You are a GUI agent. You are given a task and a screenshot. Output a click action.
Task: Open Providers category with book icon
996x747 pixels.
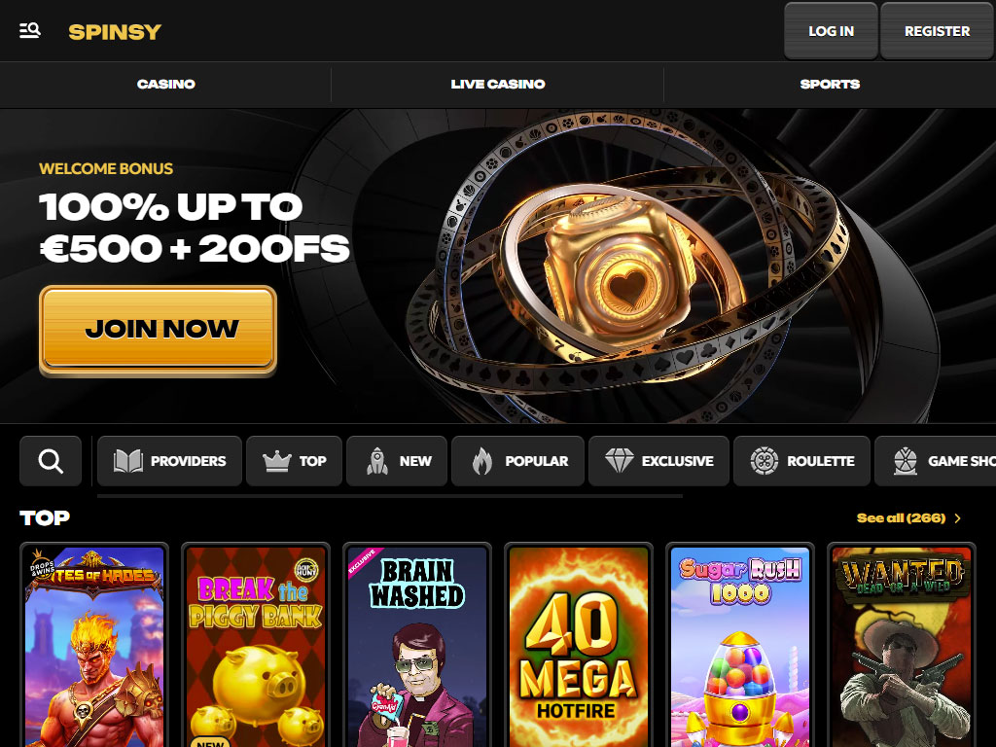[169, 460]
